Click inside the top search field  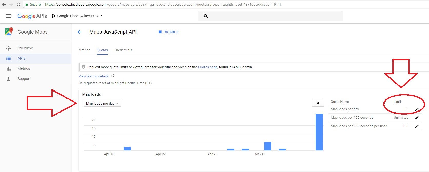click(270, 16)
